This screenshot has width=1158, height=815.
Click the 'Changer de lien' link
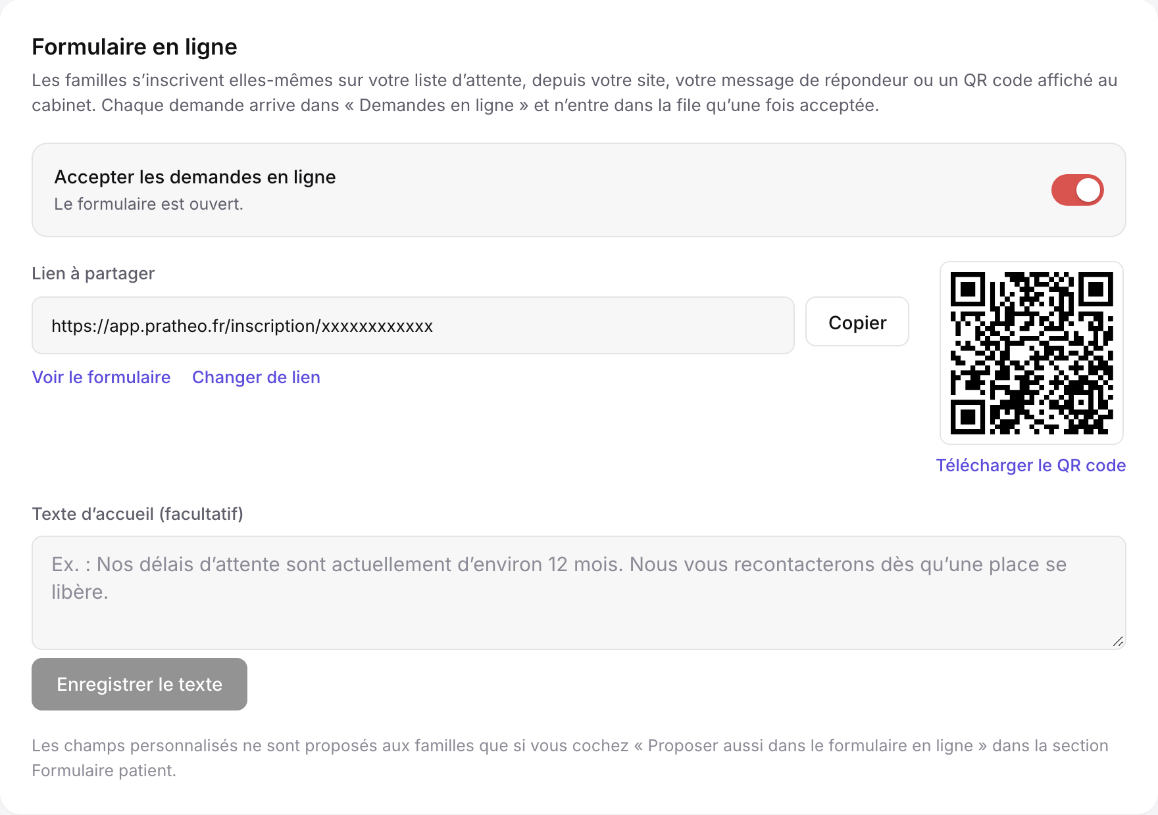click(x=256, y=377)
